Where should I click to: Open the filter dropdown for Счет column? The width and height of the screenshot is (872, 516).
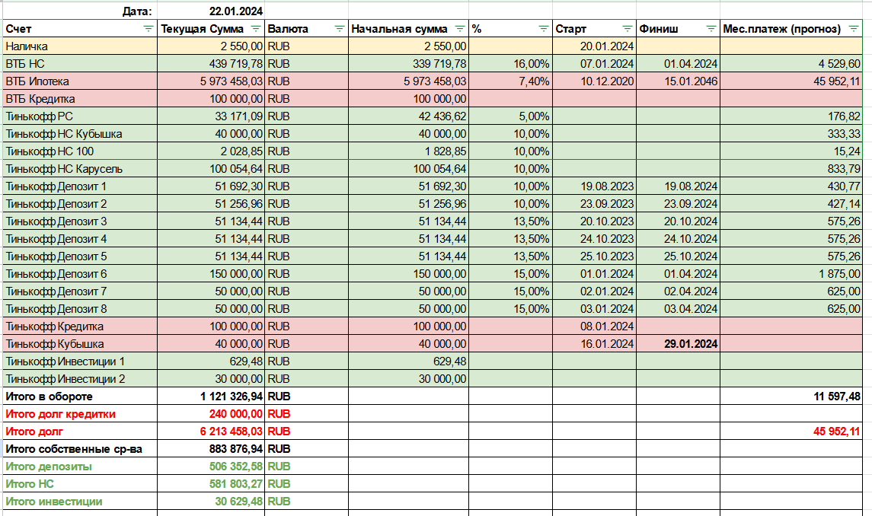coord(148,29)
